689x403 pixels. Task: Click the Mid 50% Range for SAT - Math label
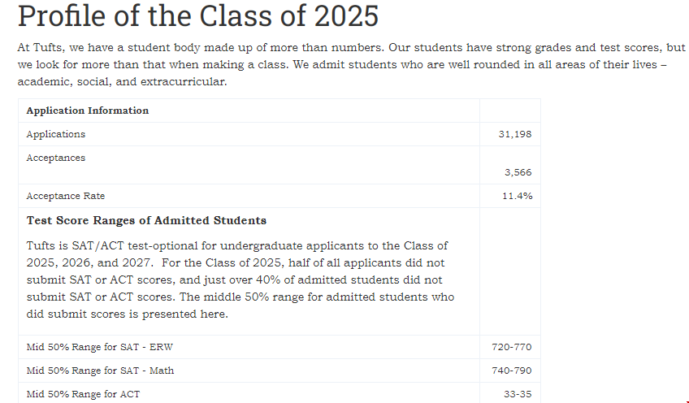tap(100, 370)
